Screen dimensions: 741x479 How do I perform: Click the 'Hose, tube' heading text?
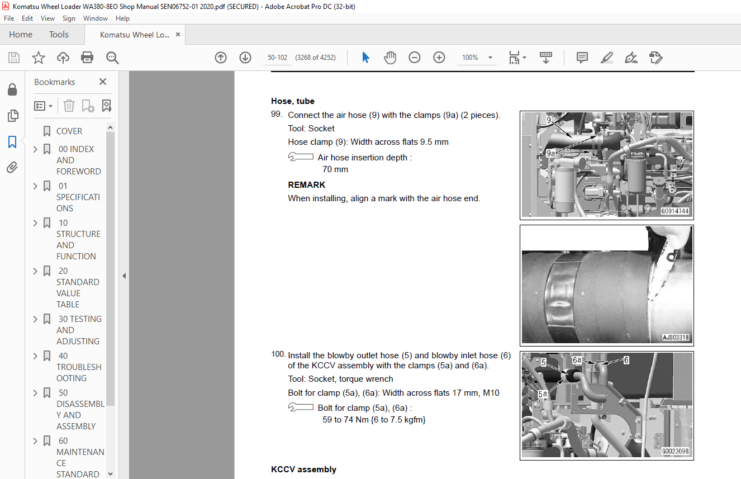(x=293, y=101)
